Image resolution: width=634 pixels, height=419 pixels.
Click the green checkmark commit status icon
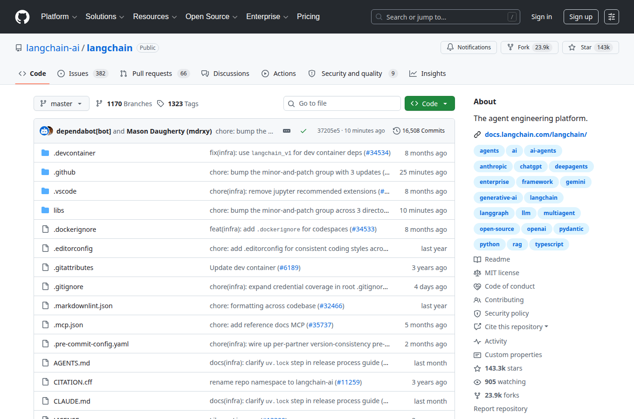(303, 131)
